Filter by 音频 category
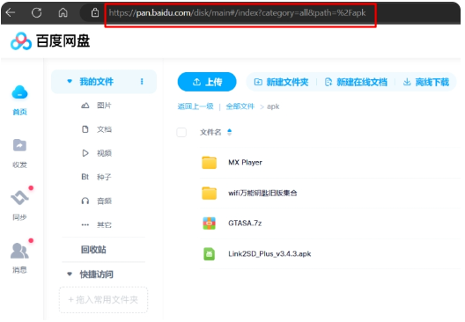The height and width of the screenshot is (322, 465). pos(104,201)
